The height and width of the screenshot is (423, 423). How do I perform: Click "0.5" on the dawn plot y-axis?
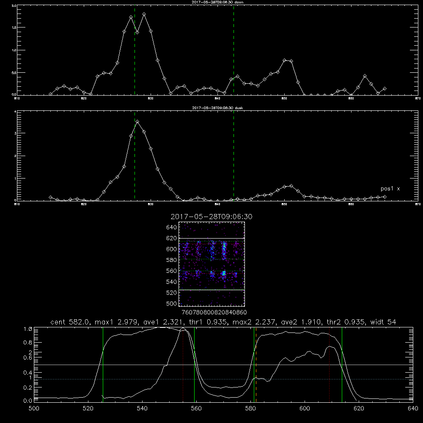[x=13, y=73]
